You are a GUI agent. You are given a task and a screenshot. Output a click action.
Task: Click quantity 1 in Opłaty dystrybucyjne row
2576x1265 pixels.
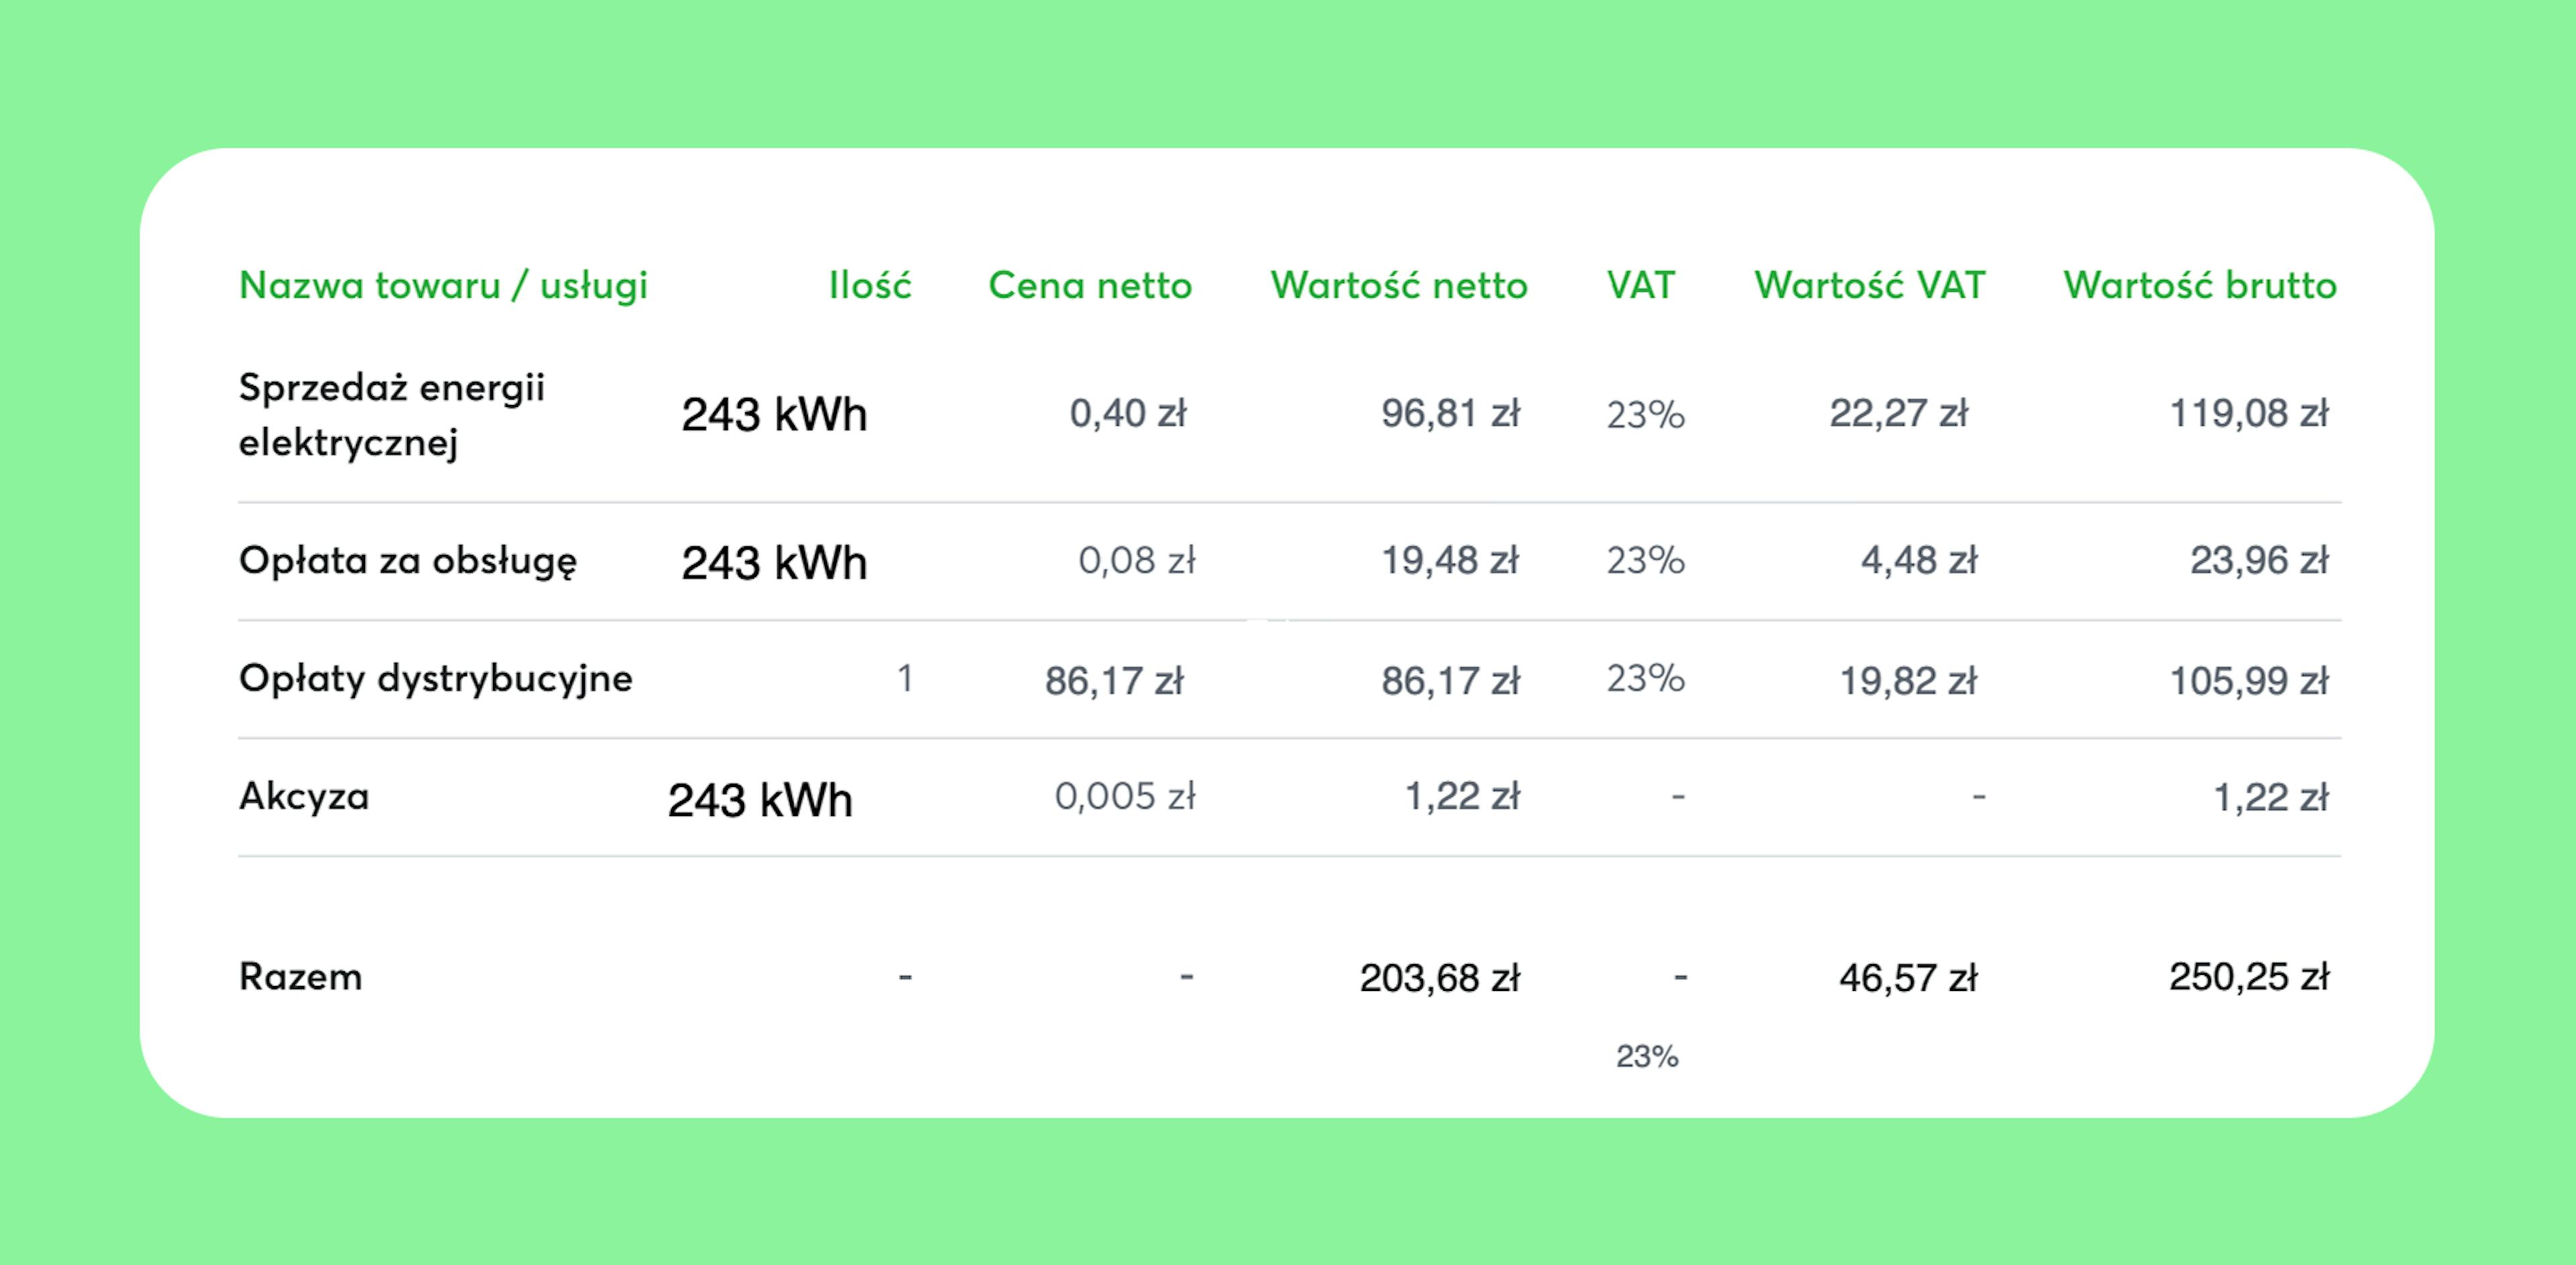point(904,680)
